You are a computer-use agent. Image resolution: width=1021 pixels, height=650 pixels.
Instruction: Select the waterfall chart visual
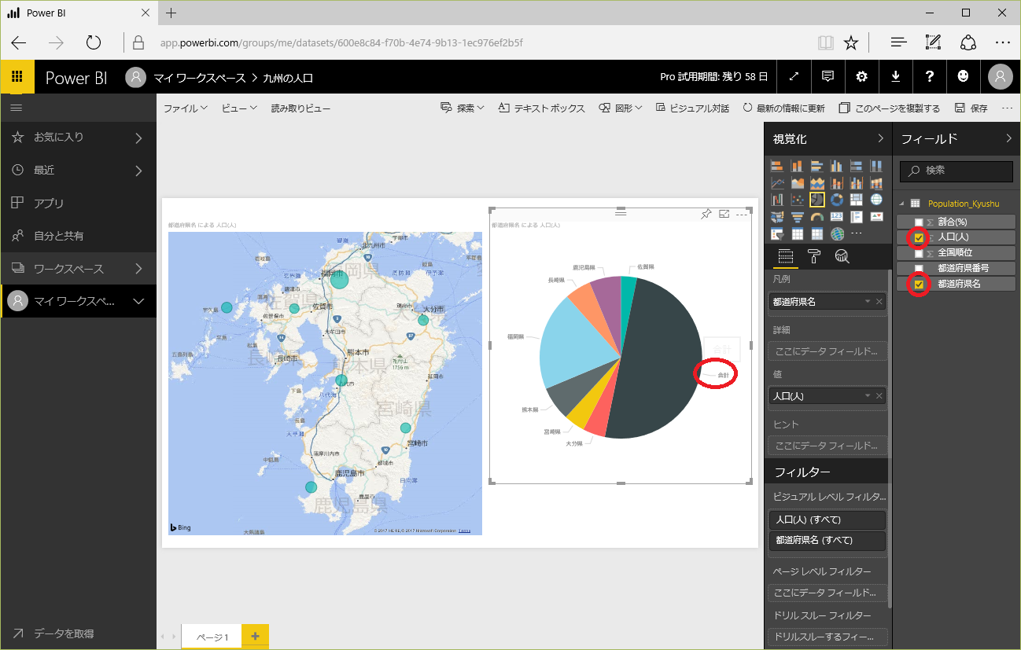777,200
